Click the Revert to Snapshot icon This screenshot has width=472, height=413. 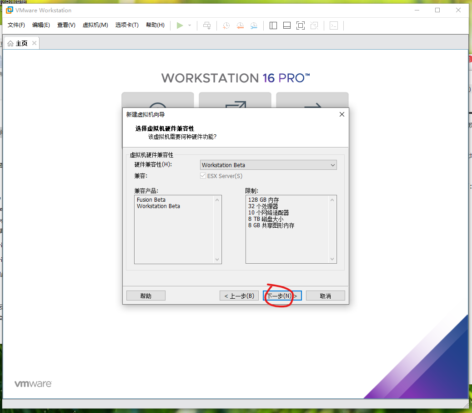tap(240, 25)
